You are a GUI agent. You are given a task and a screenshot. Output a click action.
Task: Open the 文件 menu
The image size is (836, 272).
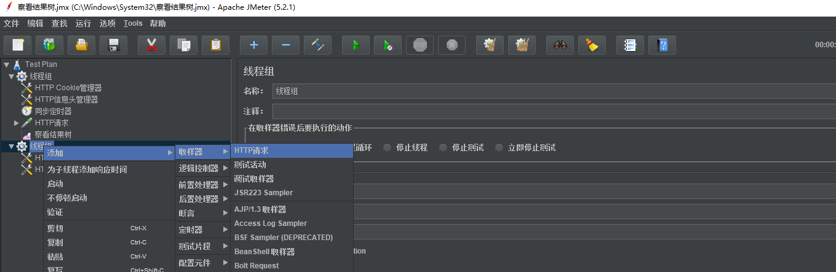point(12,23)
